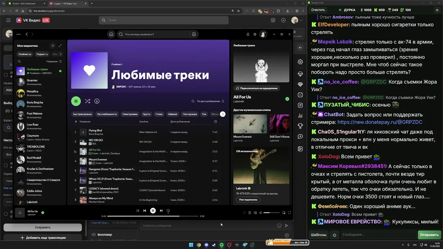Toggle shuffle next to playlist play button
Viewport: 443px width, 249px height.
(88, 101)
